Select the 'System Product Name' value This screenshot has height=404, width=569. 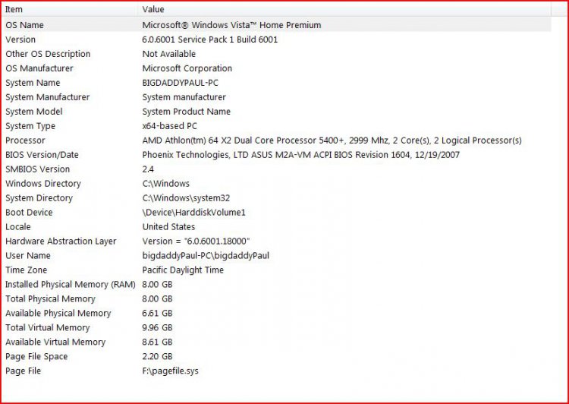tap(186, 112)
